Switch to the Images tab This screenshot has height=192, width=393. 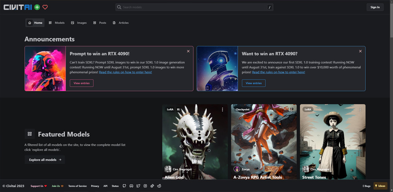79,23
